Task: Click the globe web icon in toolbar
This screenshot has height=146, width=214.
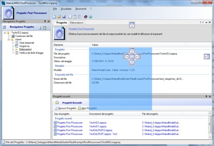Action: pyautogui.click(x=90, y=17)
